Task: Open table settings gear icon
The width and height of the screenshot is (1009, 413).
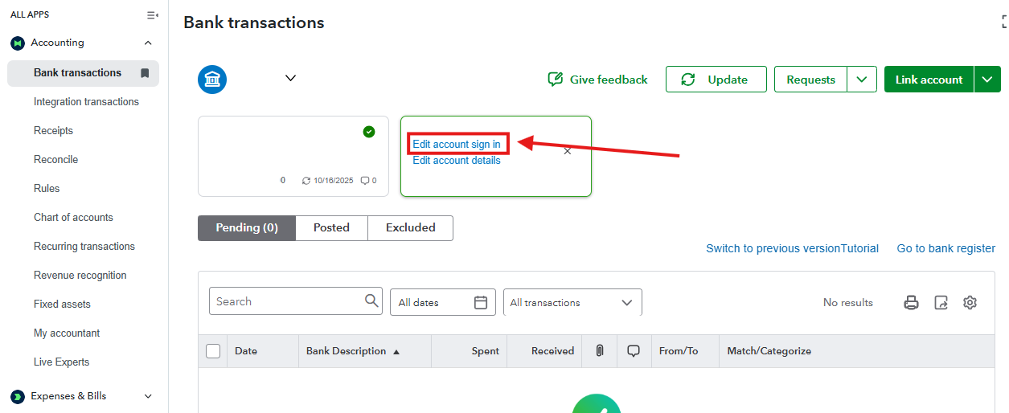Action: (970, 303)
